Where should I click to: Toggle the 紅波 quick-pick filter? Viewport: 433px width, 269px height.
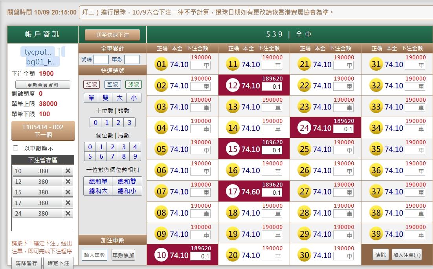(92, 84)
